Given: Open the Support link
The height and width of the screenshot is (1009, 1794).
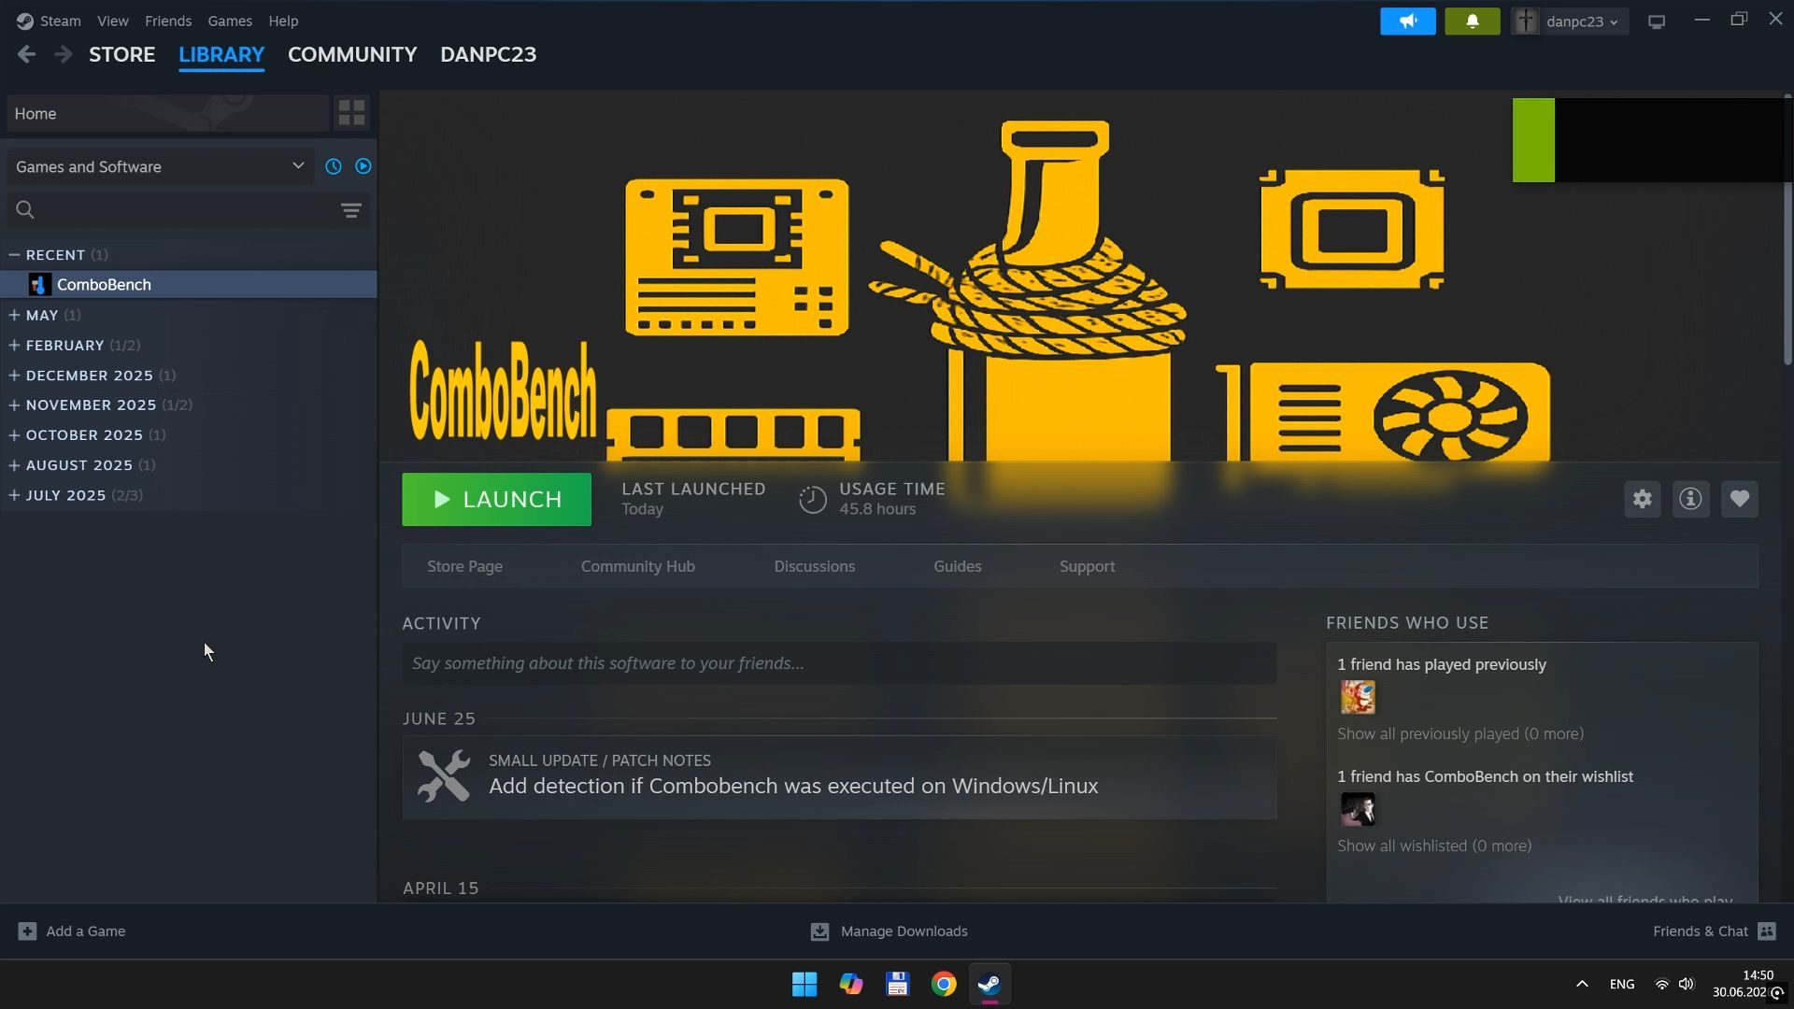Looking at the screenshot, I should click(1087, 566).
